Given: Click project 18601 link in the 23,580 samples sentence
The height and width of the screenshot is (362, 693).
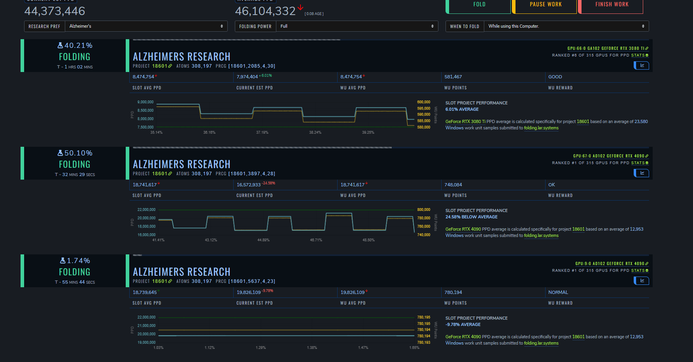Looking at the screenshot, I should (583, 122).
